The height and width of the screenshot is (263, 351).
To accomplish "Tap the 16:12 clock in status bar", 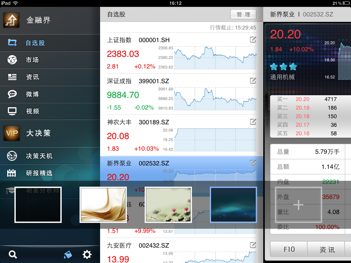I will click(x=175, y=3).
